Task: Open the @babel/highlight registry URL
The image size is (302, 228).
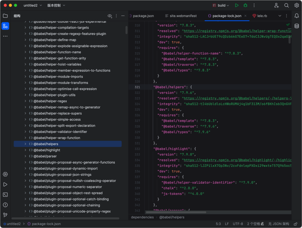Action: (238, 160)
